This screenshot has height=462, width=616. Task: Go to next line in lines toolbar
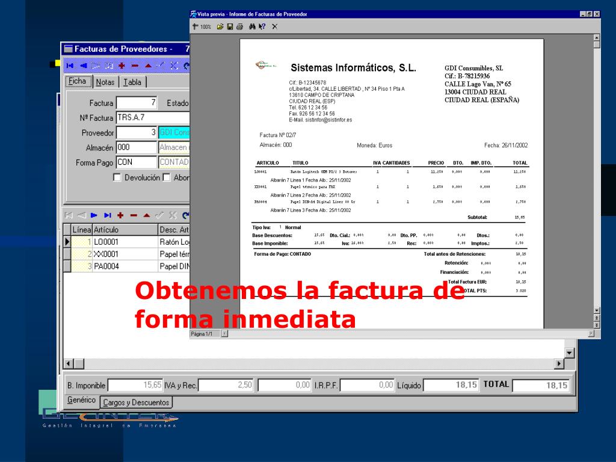click(94, 215)
